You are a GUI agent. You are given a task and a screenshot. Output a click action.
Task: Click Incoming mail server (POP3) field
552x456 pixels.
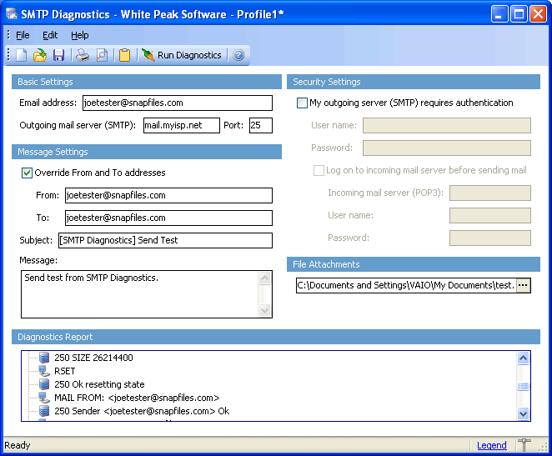pyautogui.click(x=490, y=193)
